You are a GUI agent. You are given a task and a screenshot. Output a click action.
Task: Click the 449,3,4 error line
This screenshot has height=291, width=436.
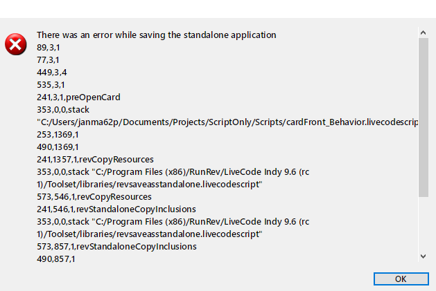tap(52, 72)
